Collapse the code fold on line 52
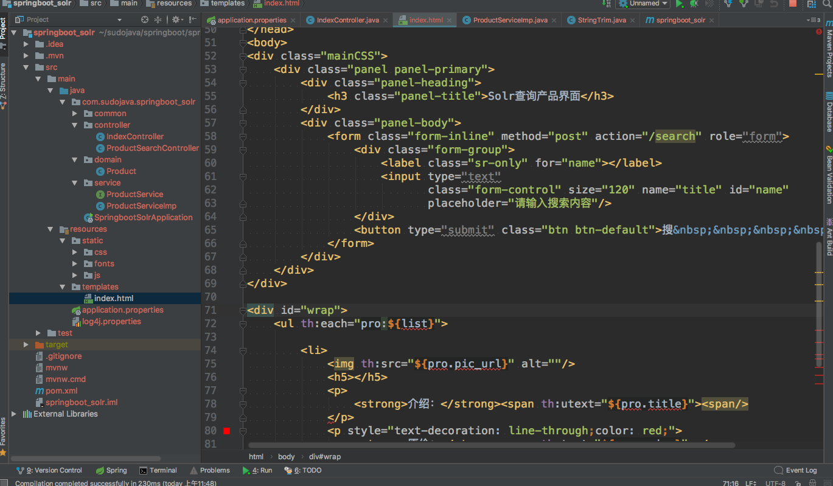Viewport: 833px width, 486px height. [x=243, y=56]
